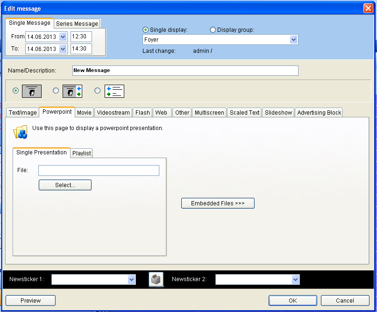377x312 pixels.
Task: Open the Advertising Block tab
Action: 319,113
